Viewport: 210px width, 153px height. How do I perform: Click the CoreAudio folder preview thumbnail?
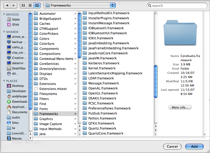pos(180,33)
